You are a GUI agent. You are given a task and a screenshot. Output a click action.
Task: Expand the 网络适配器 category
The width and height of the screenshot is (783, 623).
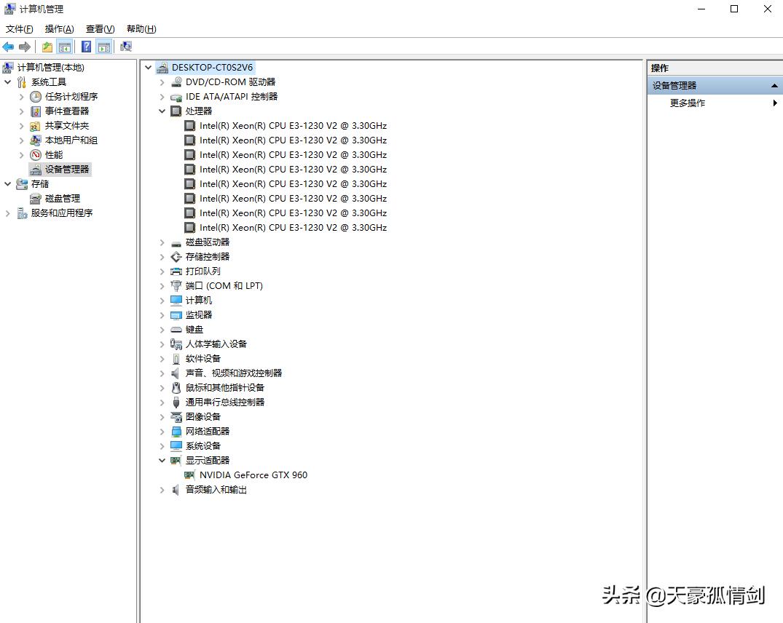[161, 431]
